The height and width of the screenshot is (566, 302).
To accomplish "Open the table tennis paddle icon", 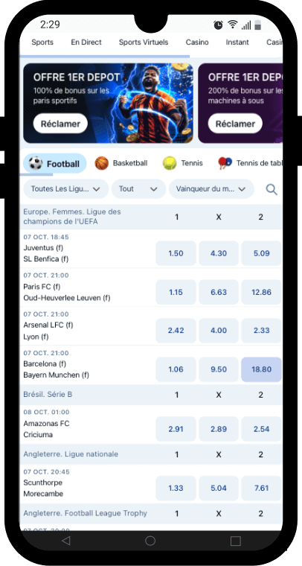I will pos(225,163).
